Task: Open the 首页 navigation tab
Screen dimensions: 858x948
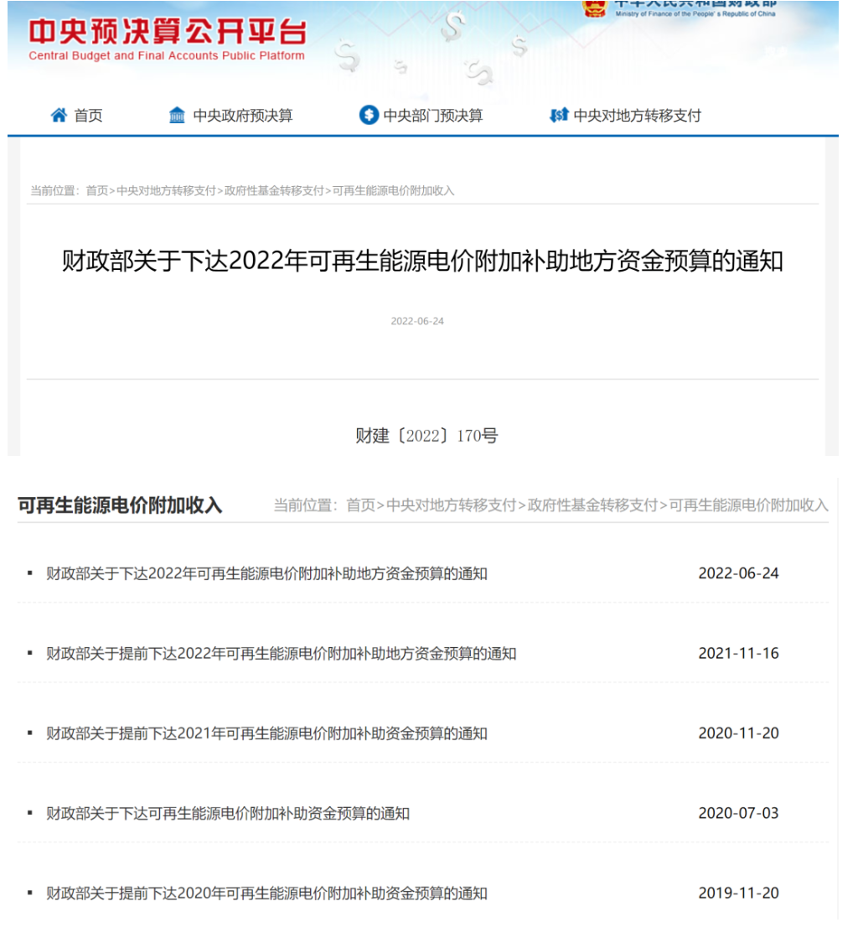Action: tap(88, 116)
